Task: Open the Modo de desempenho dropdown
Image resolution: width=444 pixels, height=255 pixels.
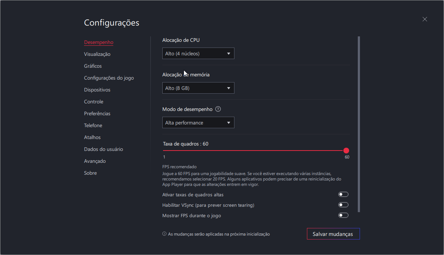Action: point(198,123)
